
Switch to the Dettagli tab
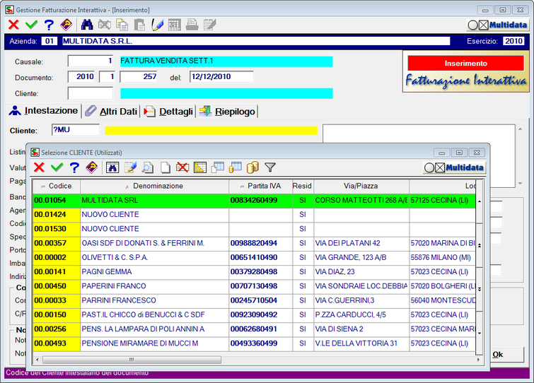[168, 111]
